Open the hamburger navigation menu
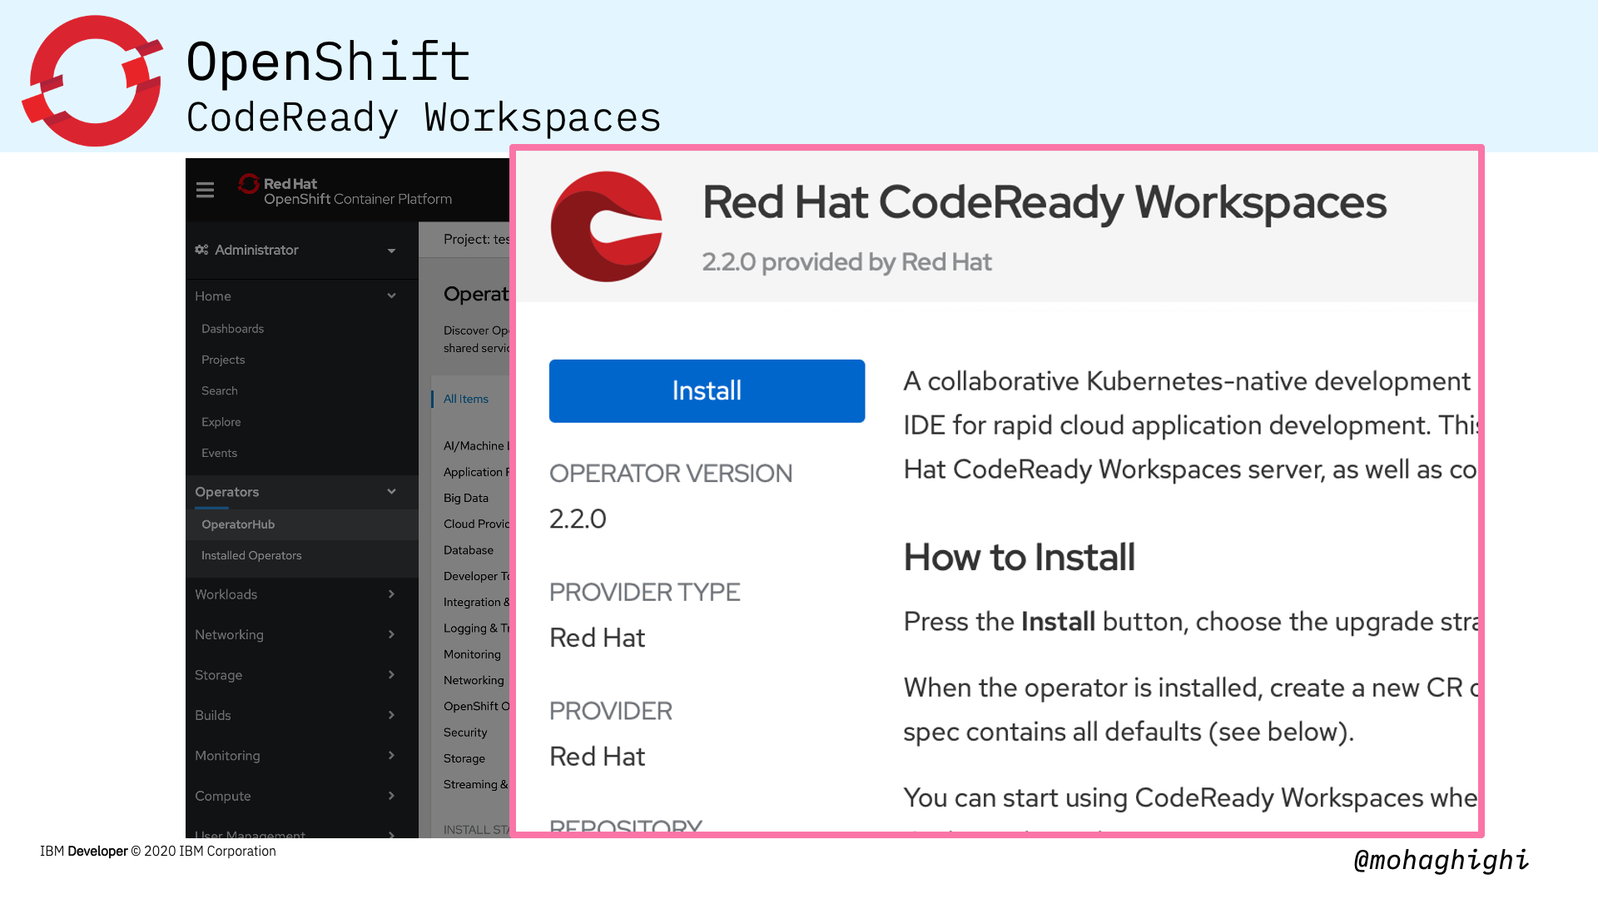Image resolution: width=1598 pixels, height=899 pixels. [205, 191]
